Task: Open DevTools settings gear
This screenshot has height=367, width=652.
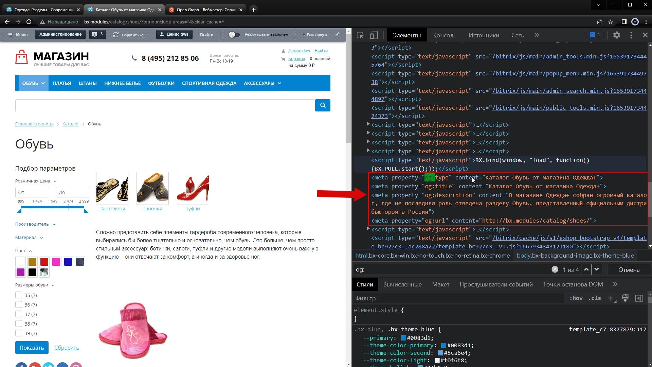Action: [x=616, y=35]
